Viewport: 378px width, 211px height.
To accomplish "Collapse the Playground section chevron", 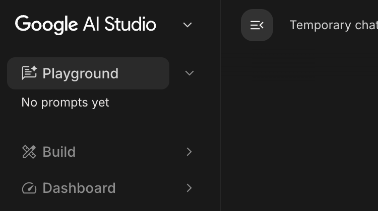I will click(x=190, y=73).
